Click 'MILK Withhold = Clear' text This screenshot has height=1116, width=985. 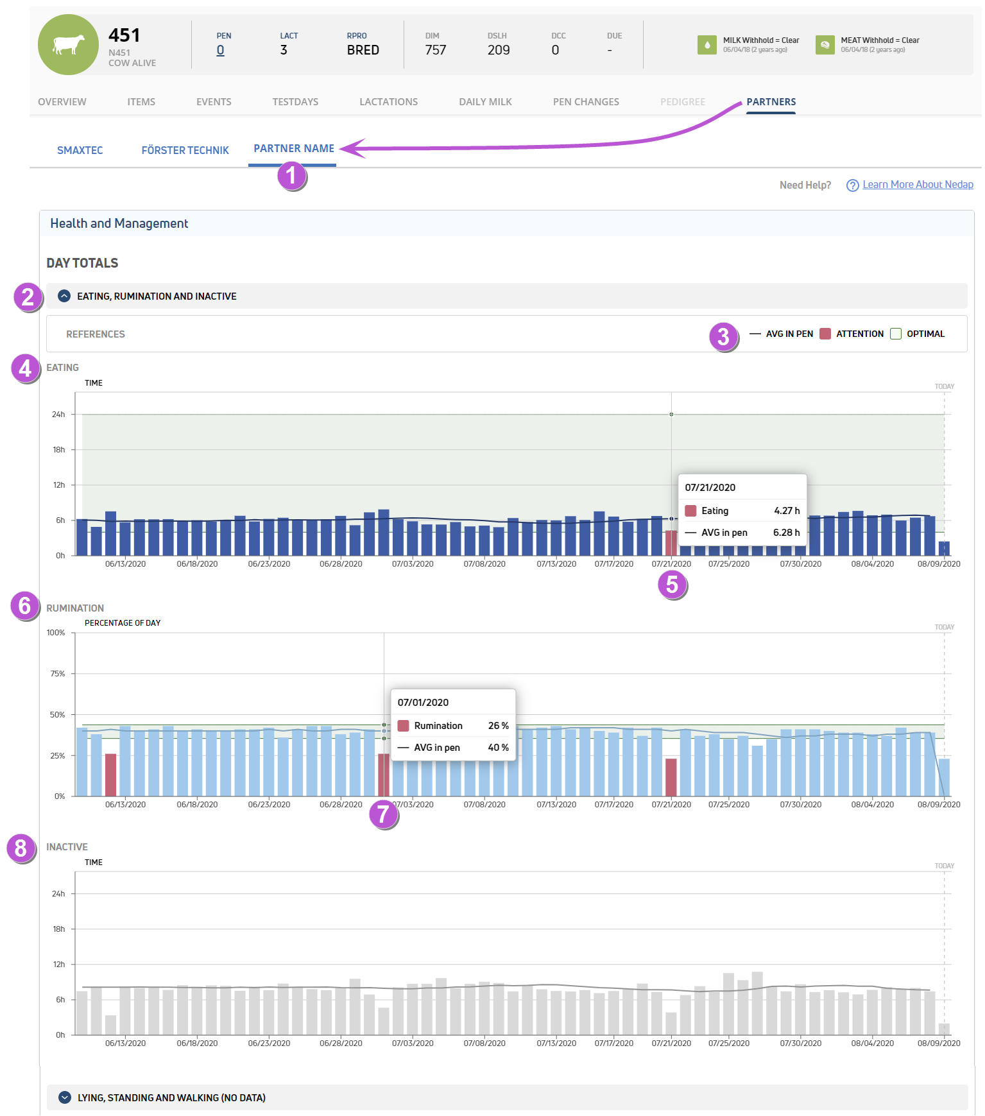[761, 40]
